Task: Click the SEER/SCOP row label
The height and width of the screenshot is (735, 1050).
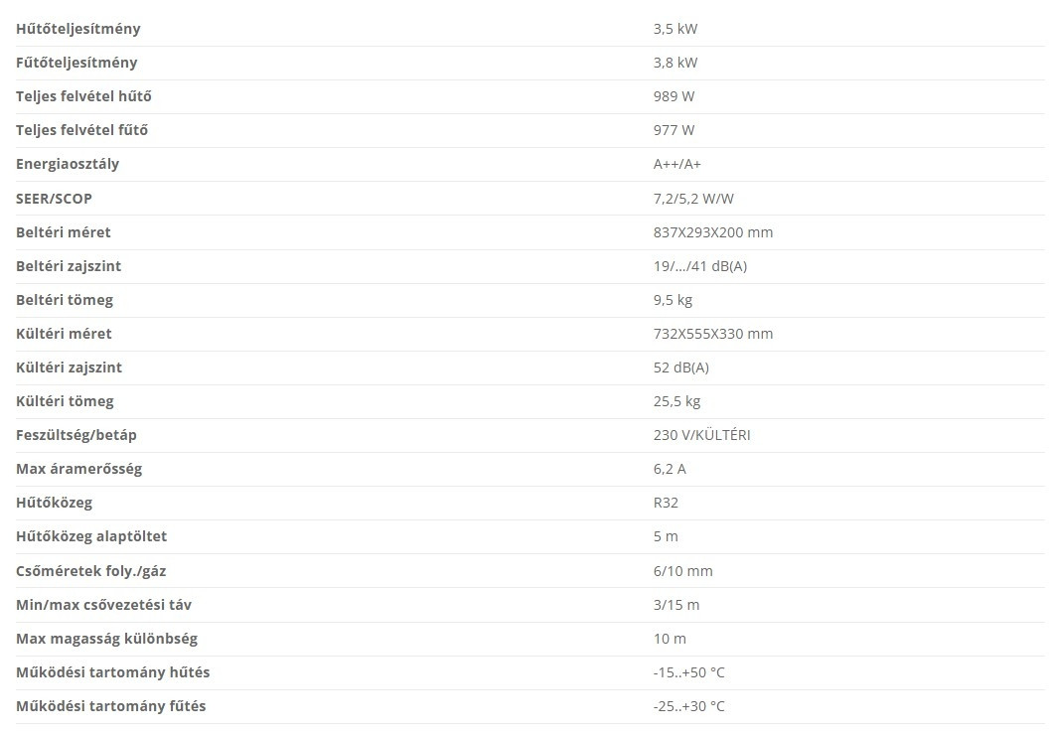Action: click(55, 199)
